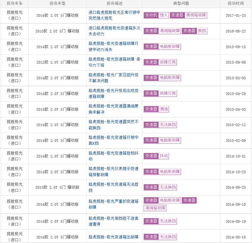The width and height of the screenshot is (252, 243).
Task: Click 滑阀箱故障 tag in the 2014-09-10 row
Action: click(155, 208)
